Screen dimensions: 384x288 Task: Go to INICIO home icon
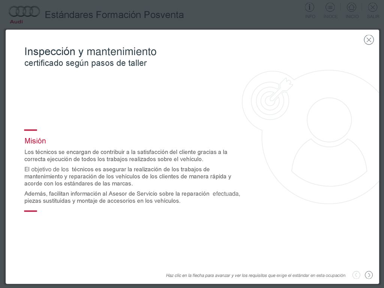point(351,7)
